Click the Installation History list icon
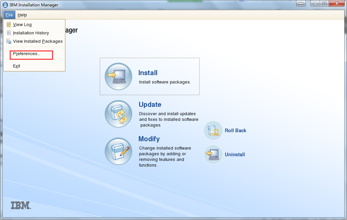The image size is (347, 220). pyautogui.click(x=9, y=33)
